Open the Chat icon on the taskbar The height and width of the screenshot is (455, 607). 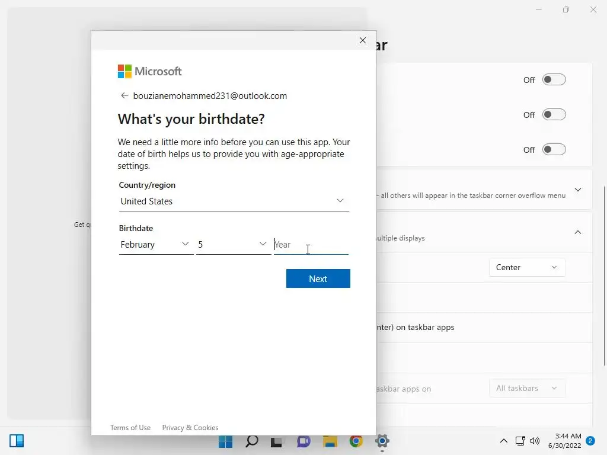(303, 441)
